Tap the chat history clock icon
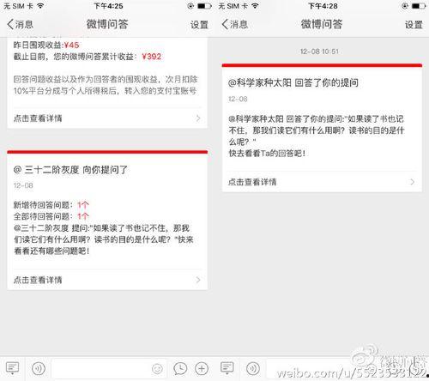The image size is (429, 381). pyautogui.click(x=180, y=368)
